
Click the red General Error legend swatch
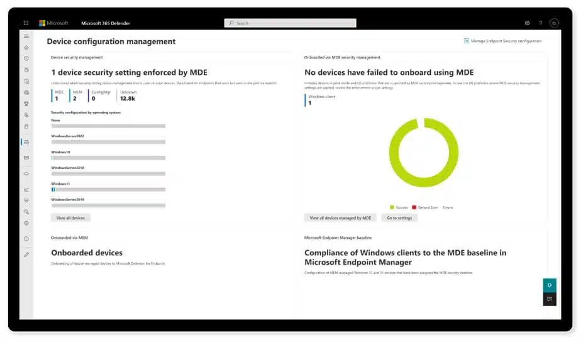[x=414, y=207]
